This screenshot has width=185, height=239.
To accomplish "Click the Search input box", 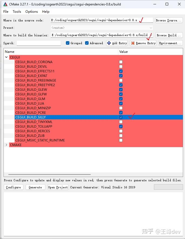I will click(x=39, y=43).
